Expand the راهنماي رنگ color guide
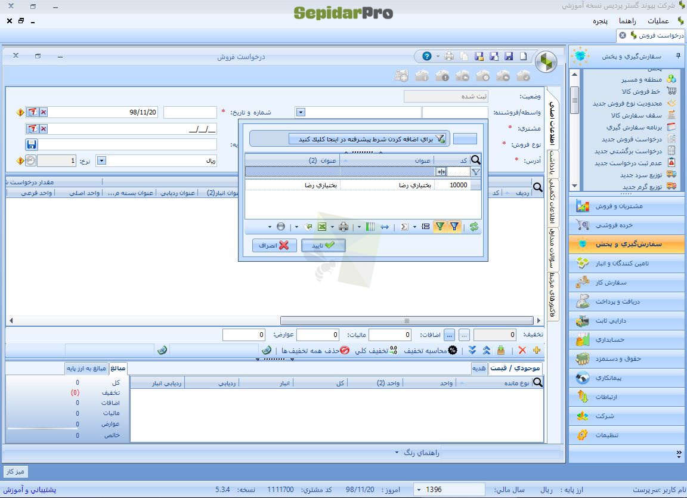 [x=417, y=453]
